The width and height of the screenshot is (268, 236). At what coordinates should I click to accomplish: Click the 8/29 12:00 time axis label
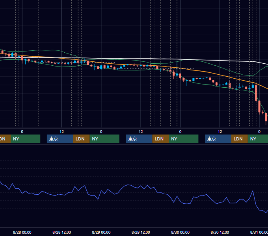(x=141, y=232)
